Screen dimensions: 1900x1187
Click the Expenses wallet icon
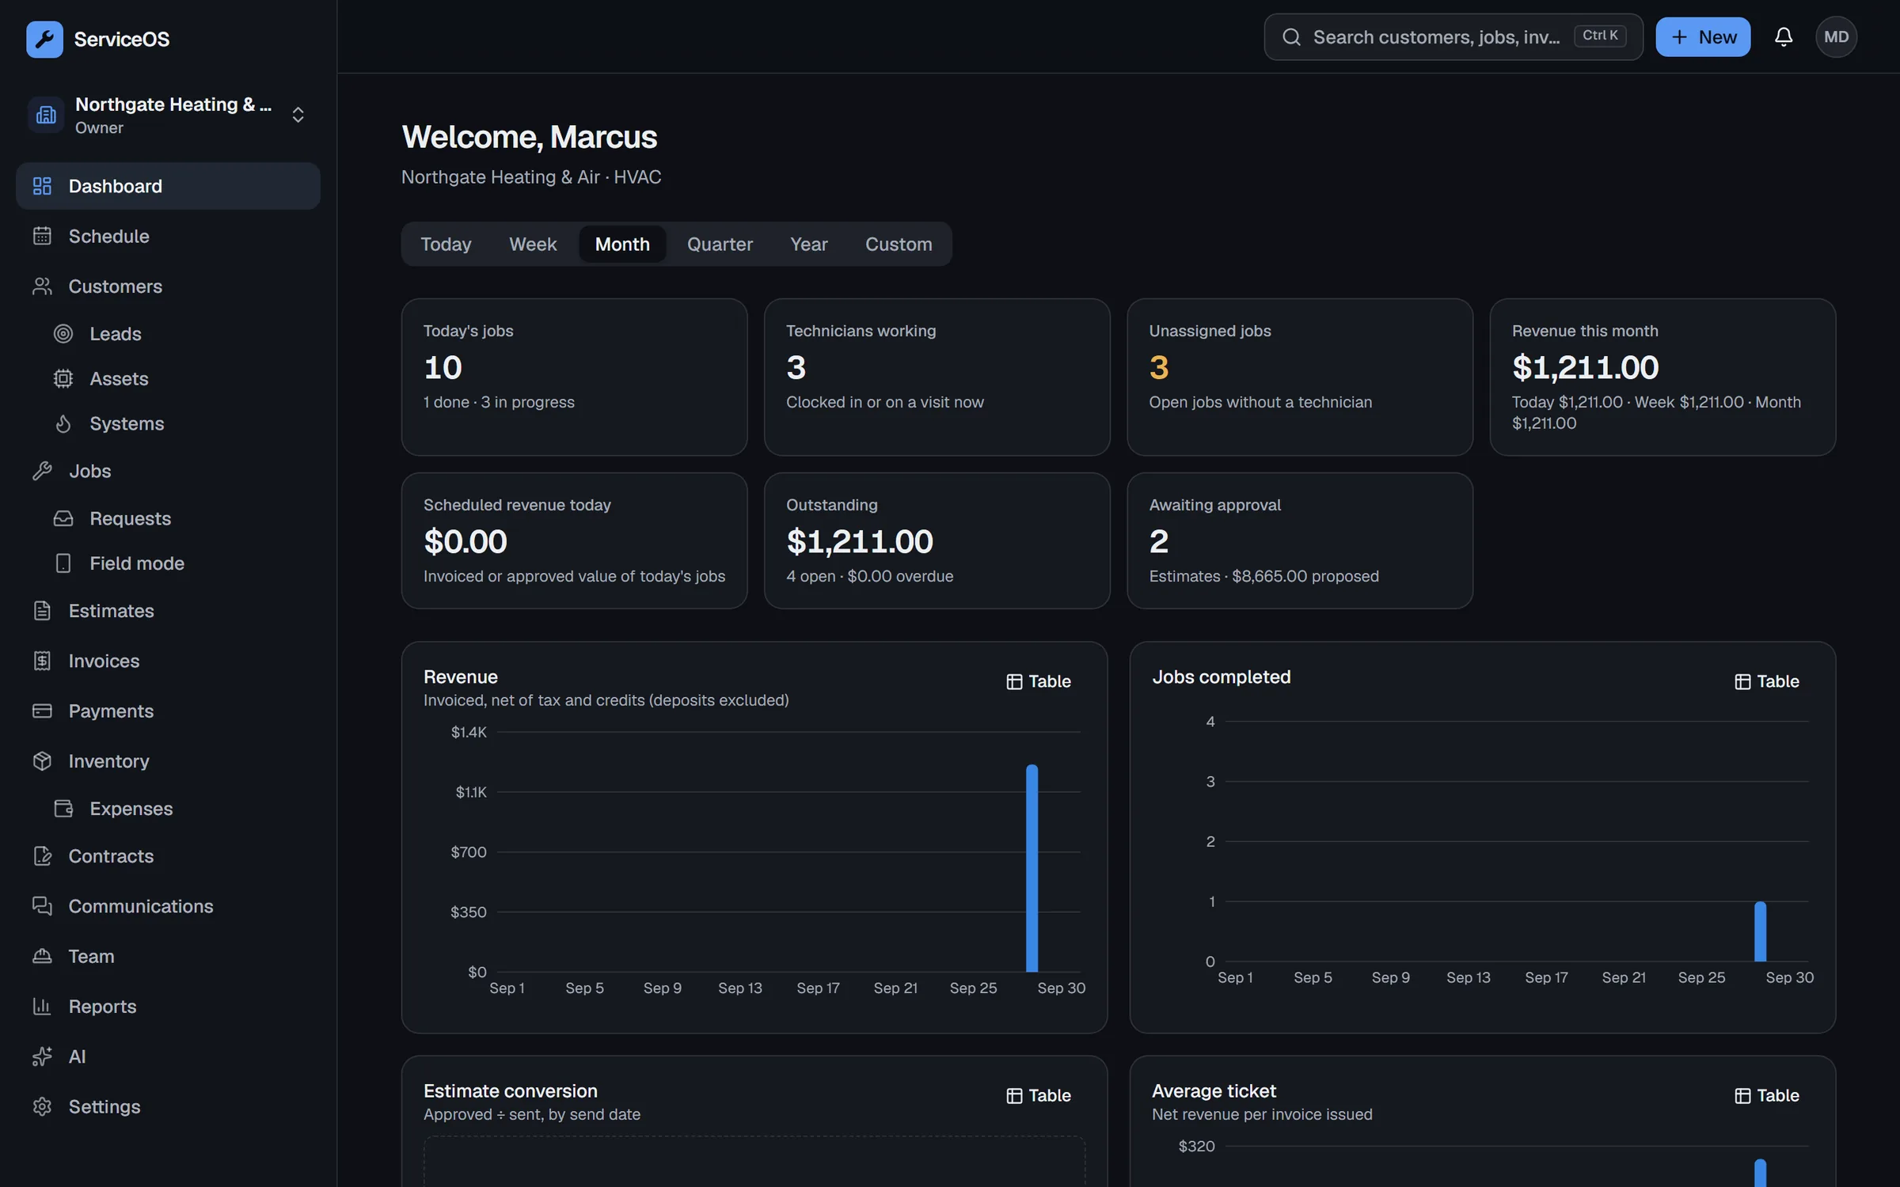(63, 808)
